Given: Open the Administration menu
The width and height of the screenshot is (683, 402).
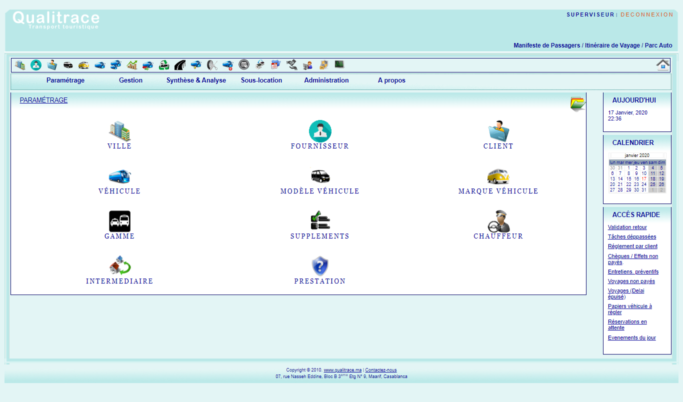Looking at the screenshot, I should coord(326,80).
